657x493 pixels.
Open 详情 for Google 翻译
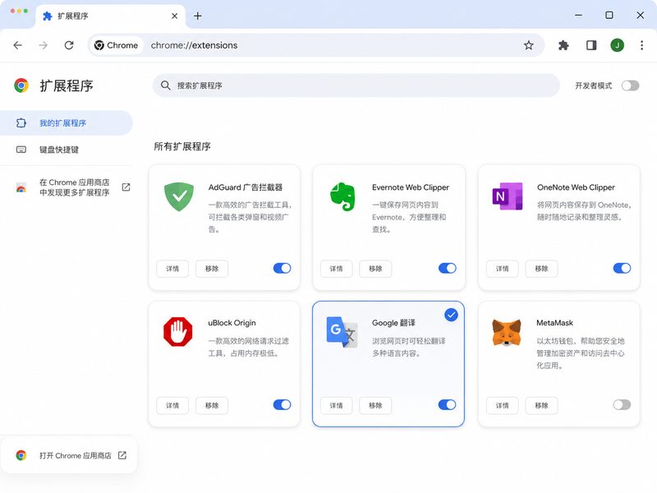336,405
